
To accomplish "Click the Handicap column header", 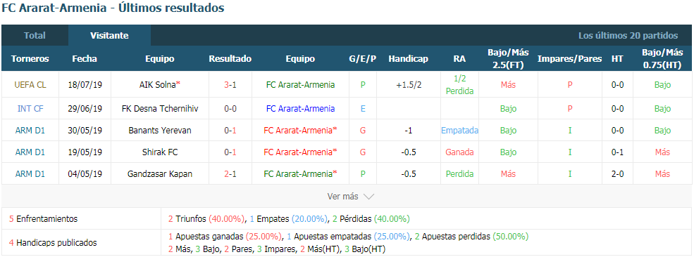I will (408, 58).
